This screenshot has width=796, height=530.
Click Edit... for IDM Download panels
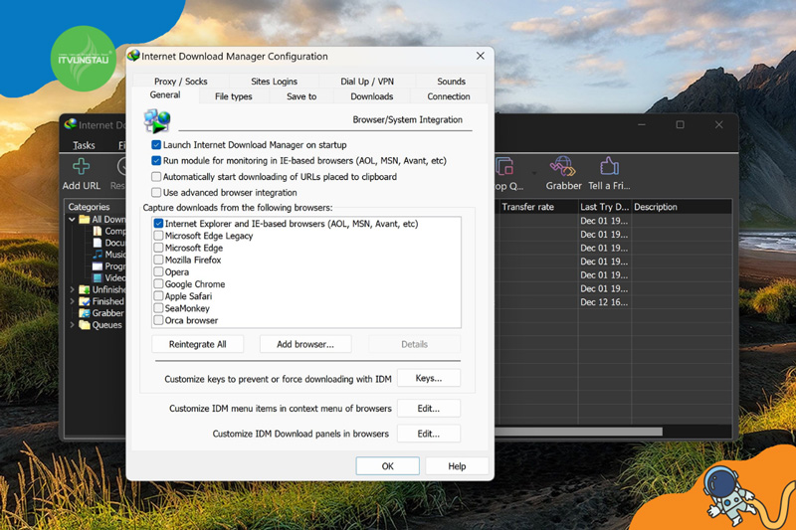429,434
